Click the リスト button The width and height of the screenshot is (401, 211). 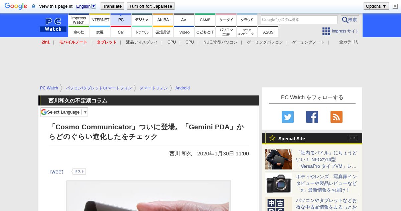coord(79,171)
